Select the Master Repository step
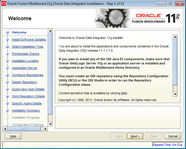The width and height of the screenshot is (186, 149). point(24,82)
